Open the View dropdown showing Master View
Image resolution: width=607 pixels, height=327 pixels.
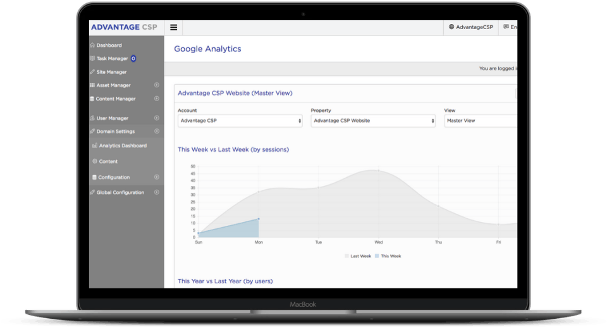tap(481, 121)
